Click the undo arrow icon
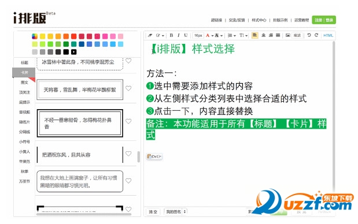Image resolution: width=358 pixels, height=224 pixels. [309, 35]
